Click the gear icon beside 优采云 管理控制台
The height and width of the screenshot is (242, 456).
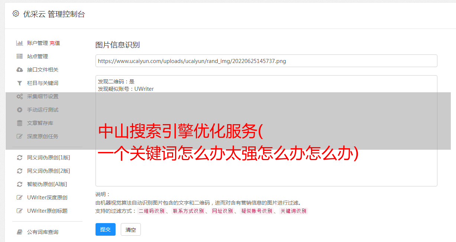click(16, 14)
